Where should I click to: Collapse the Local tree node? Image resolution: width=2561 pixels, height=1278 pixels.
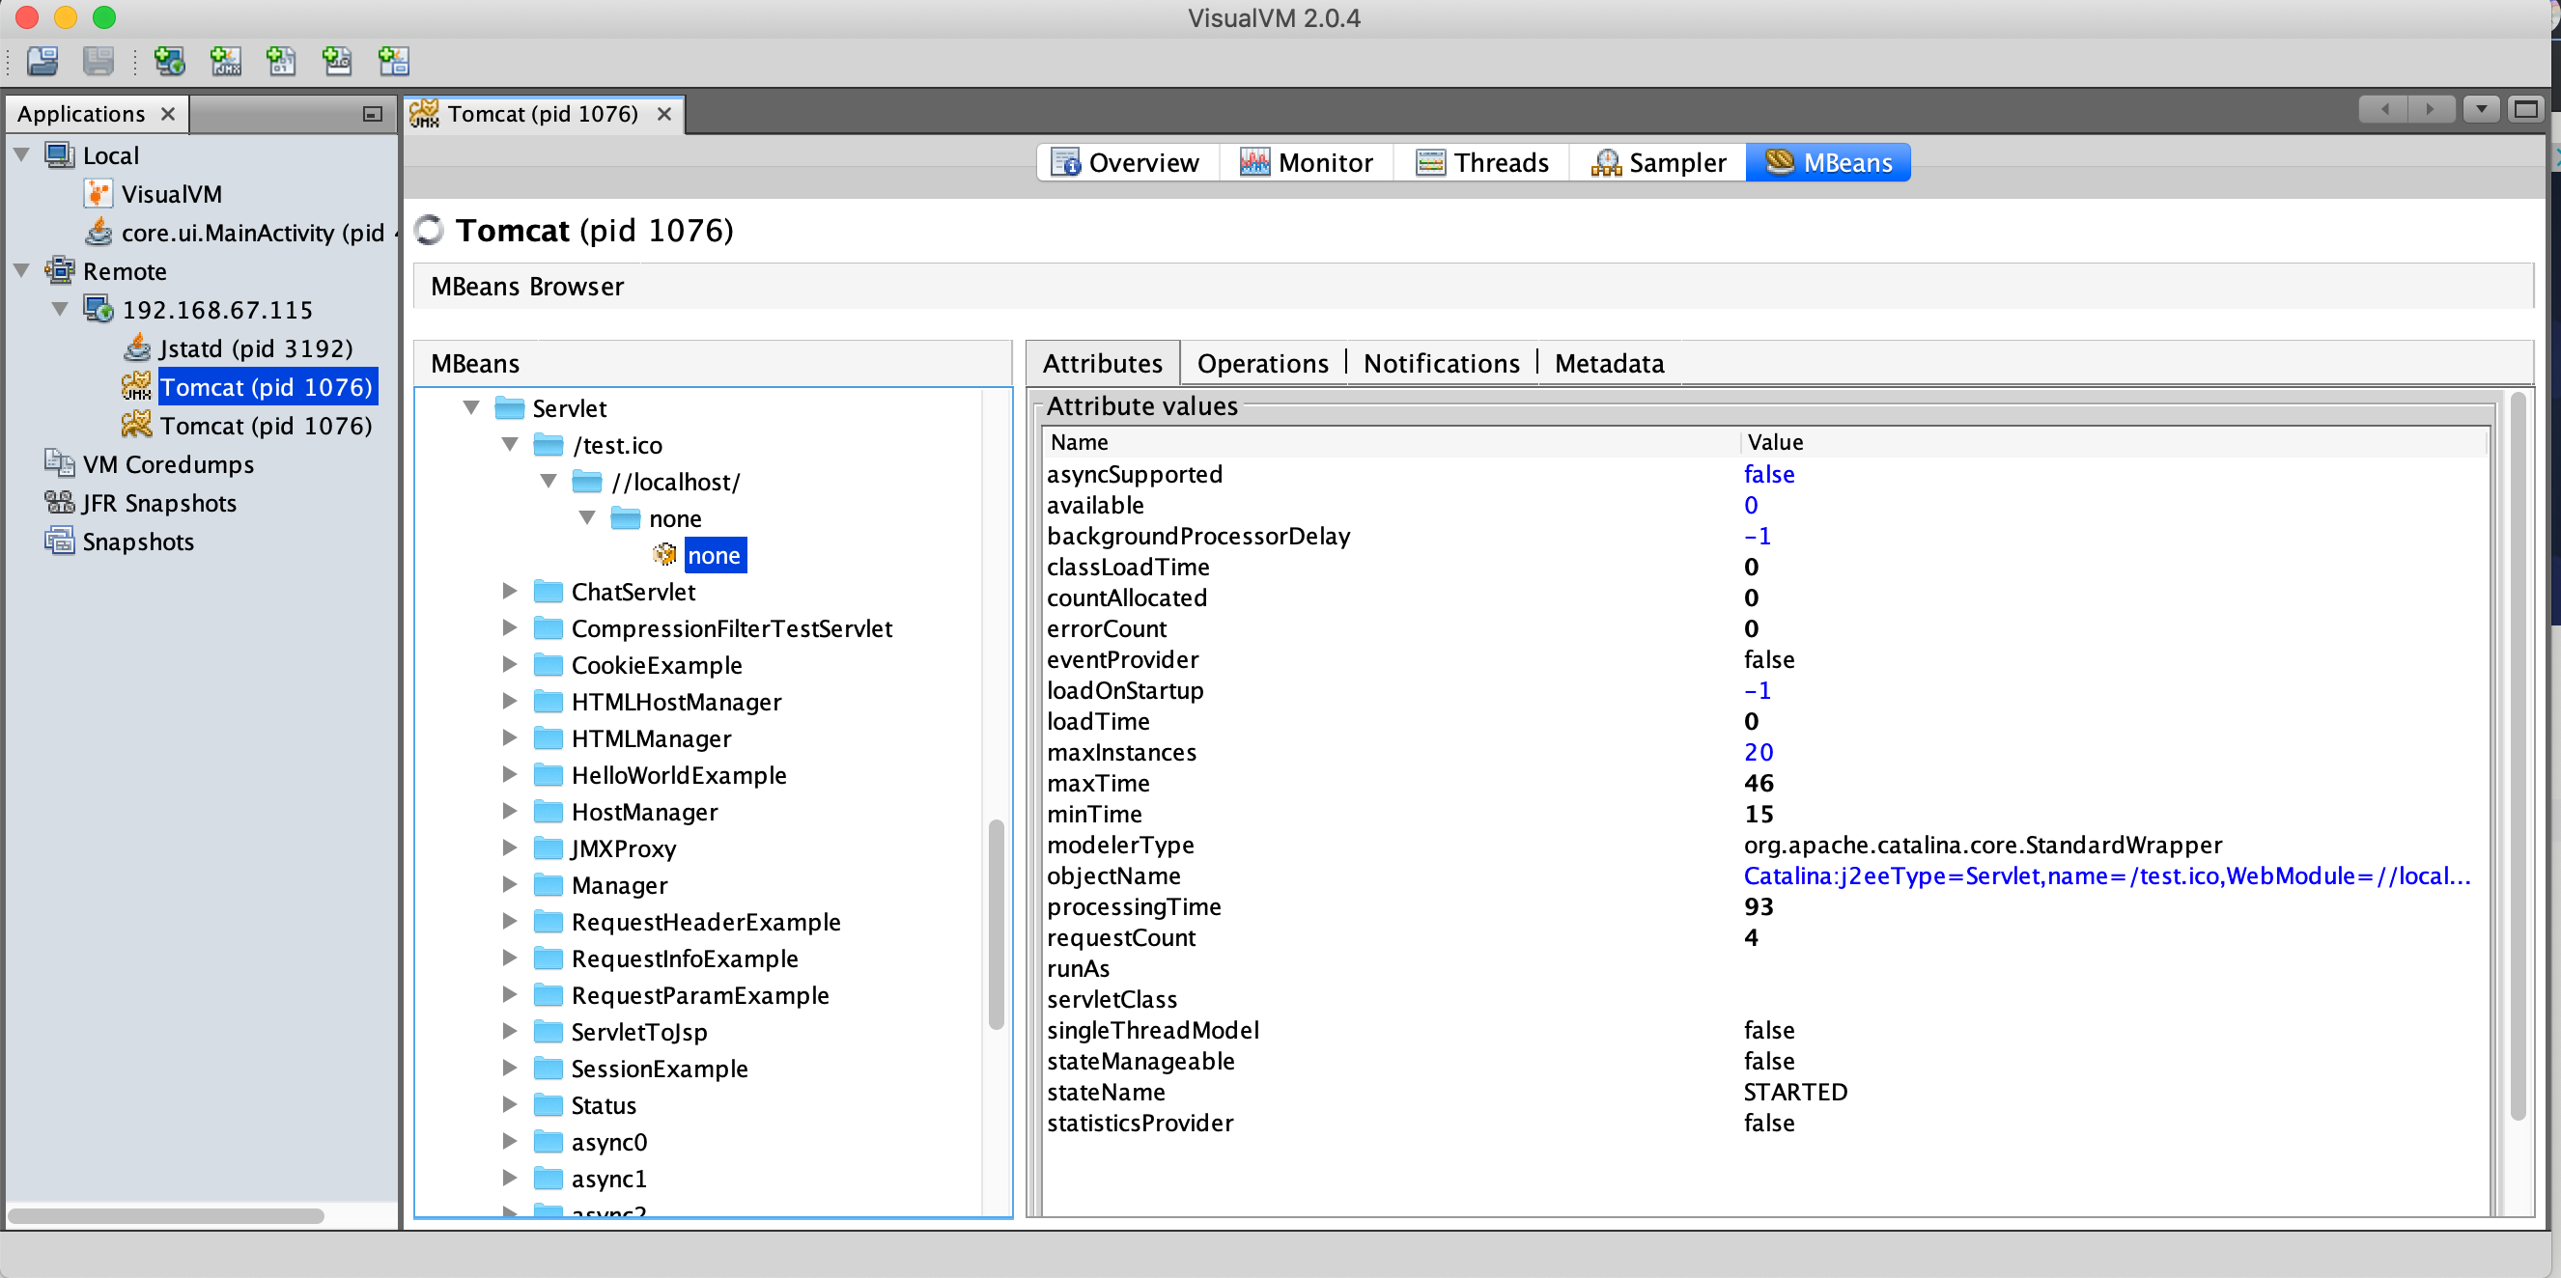pyautogui.click(x=22, y=155)
